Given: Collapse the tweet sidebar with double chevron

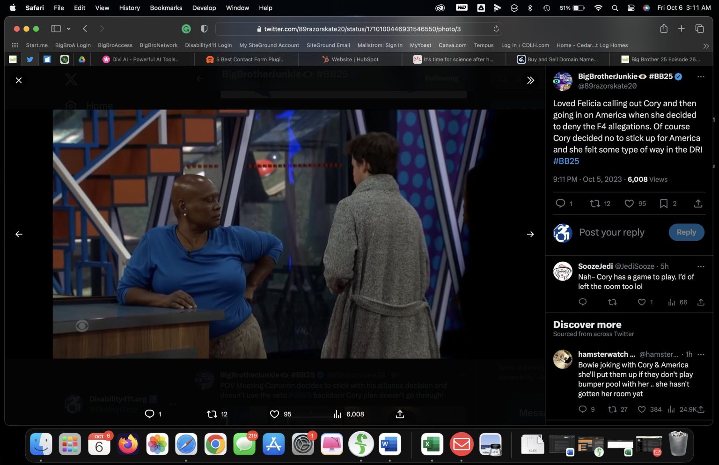Looking at the screenshot, I should tap(530, 81).
